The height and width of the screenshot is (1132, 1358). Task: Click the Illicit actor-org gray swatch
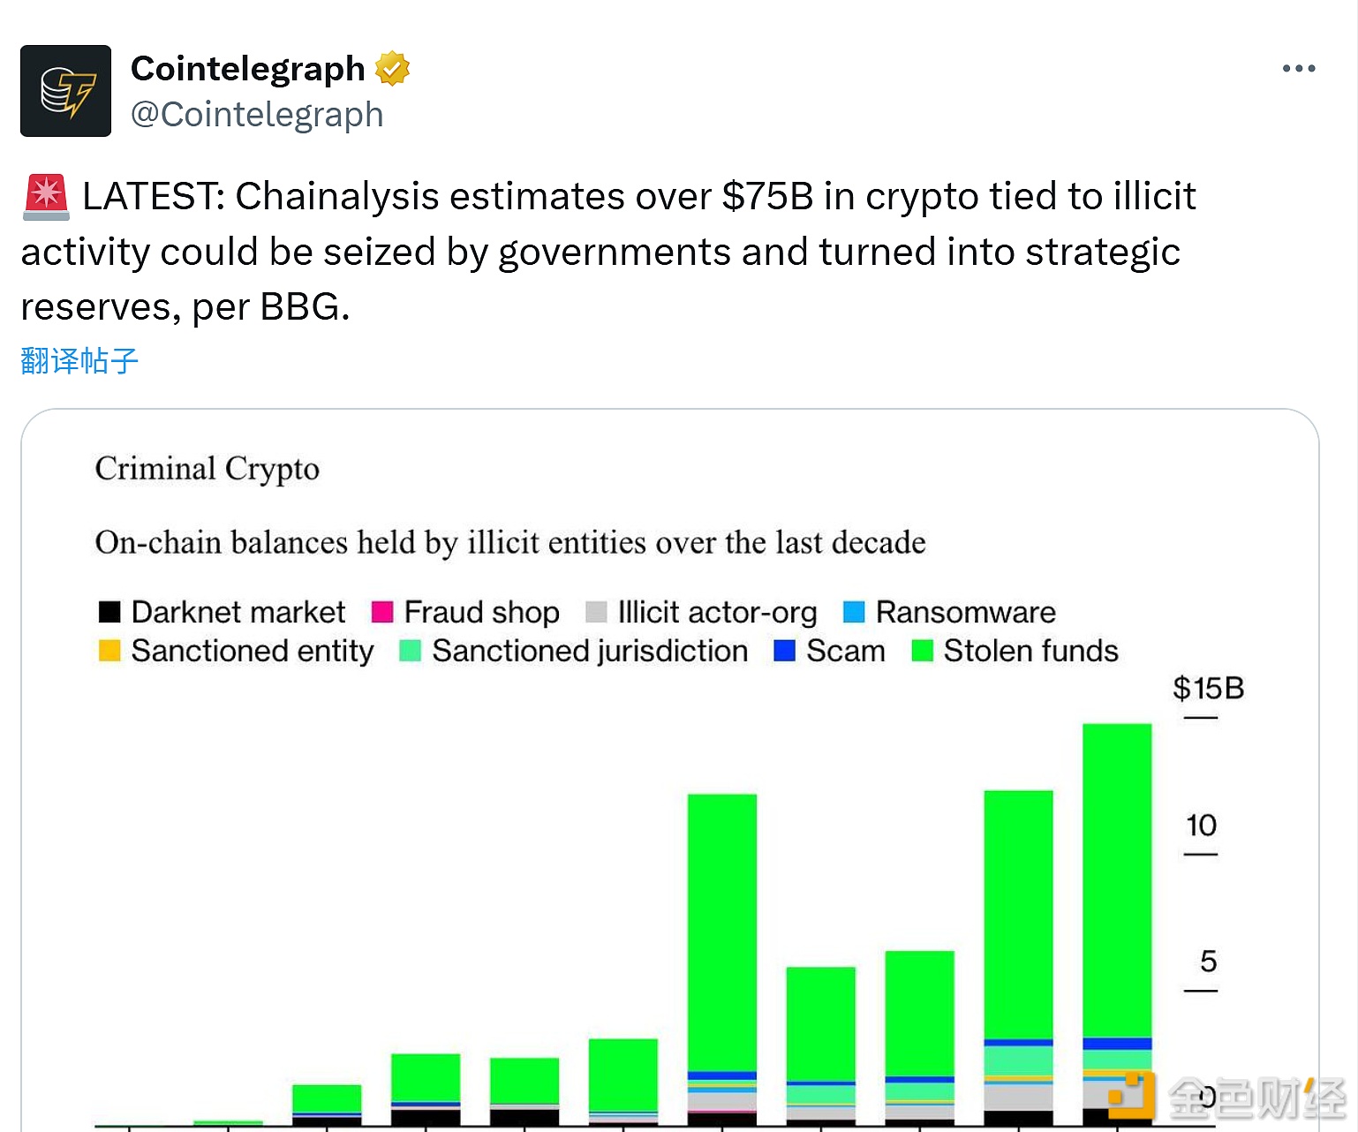pos(596,612)
